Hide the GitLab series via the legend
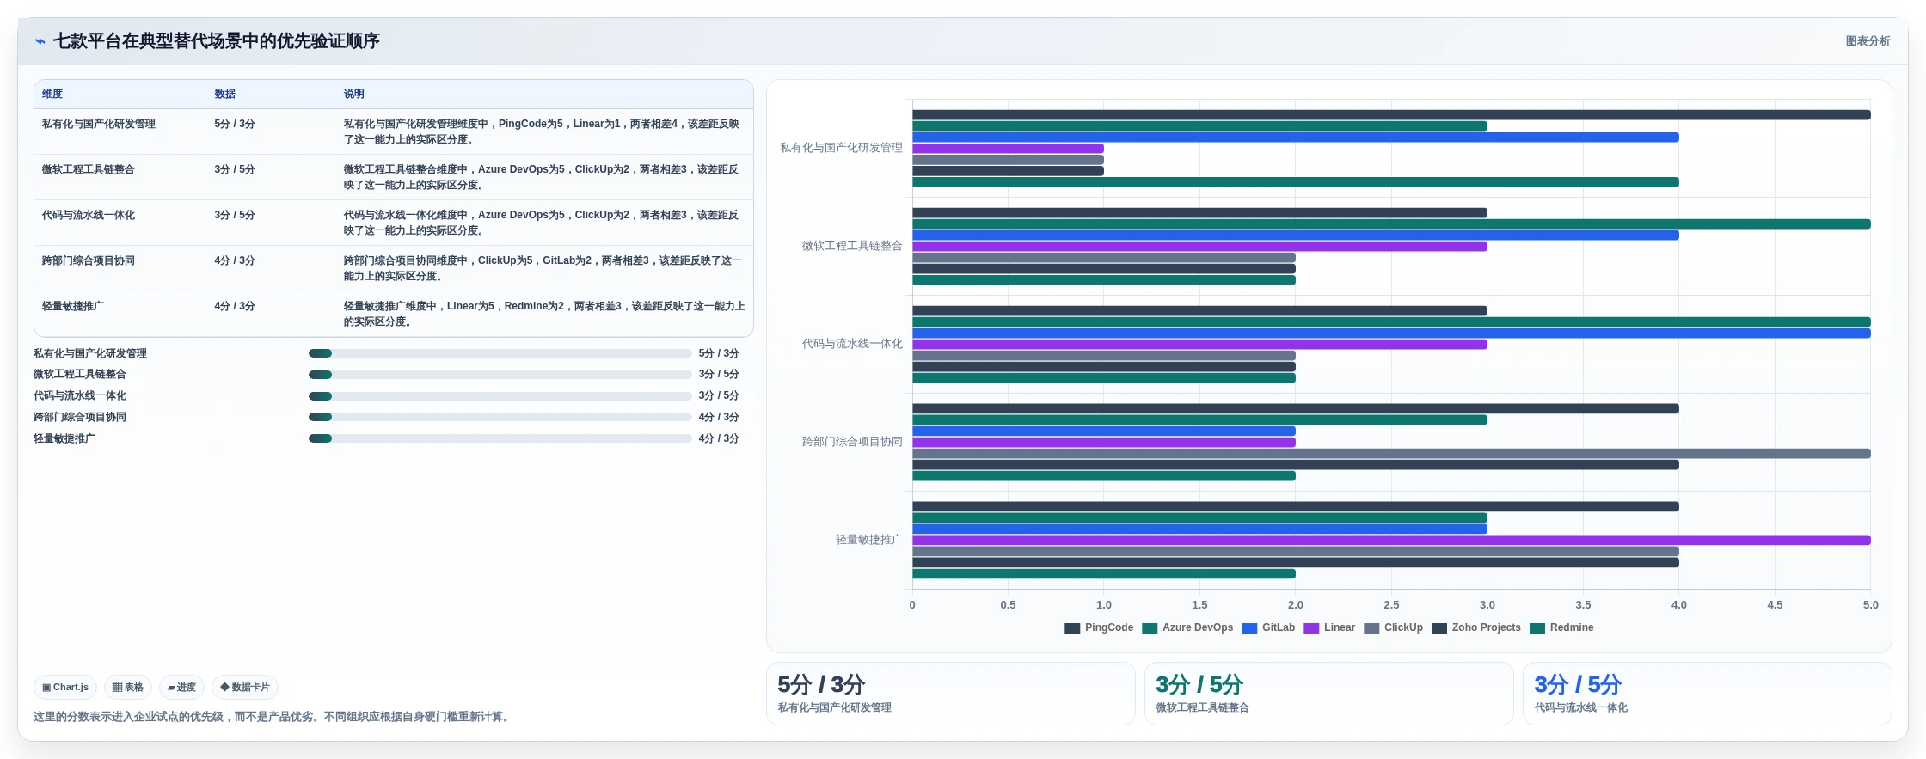 point(1268,628)
